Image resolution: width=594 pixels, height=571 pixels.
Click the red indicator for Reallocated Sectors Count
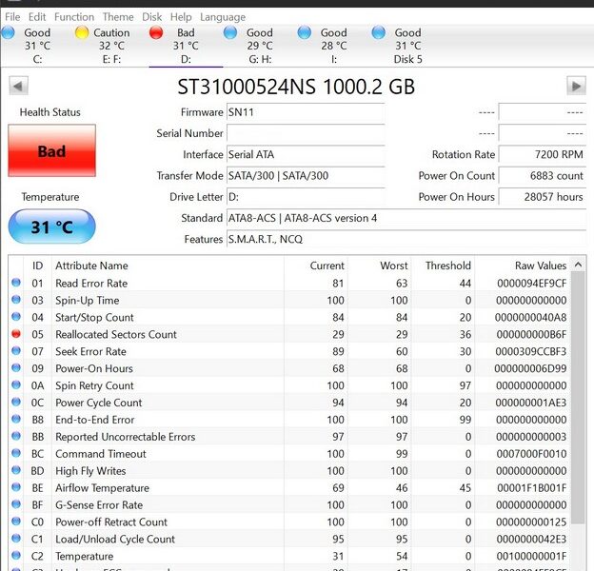pos(16,335)
